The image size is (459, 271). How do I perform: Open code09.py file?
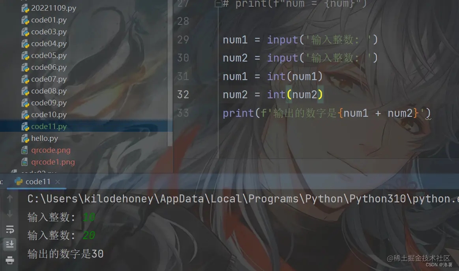coord(49,103)
